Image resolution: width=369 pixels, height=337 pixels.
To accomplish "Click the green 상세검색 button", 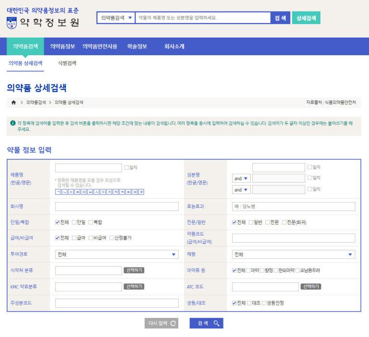I will point(306,18).
